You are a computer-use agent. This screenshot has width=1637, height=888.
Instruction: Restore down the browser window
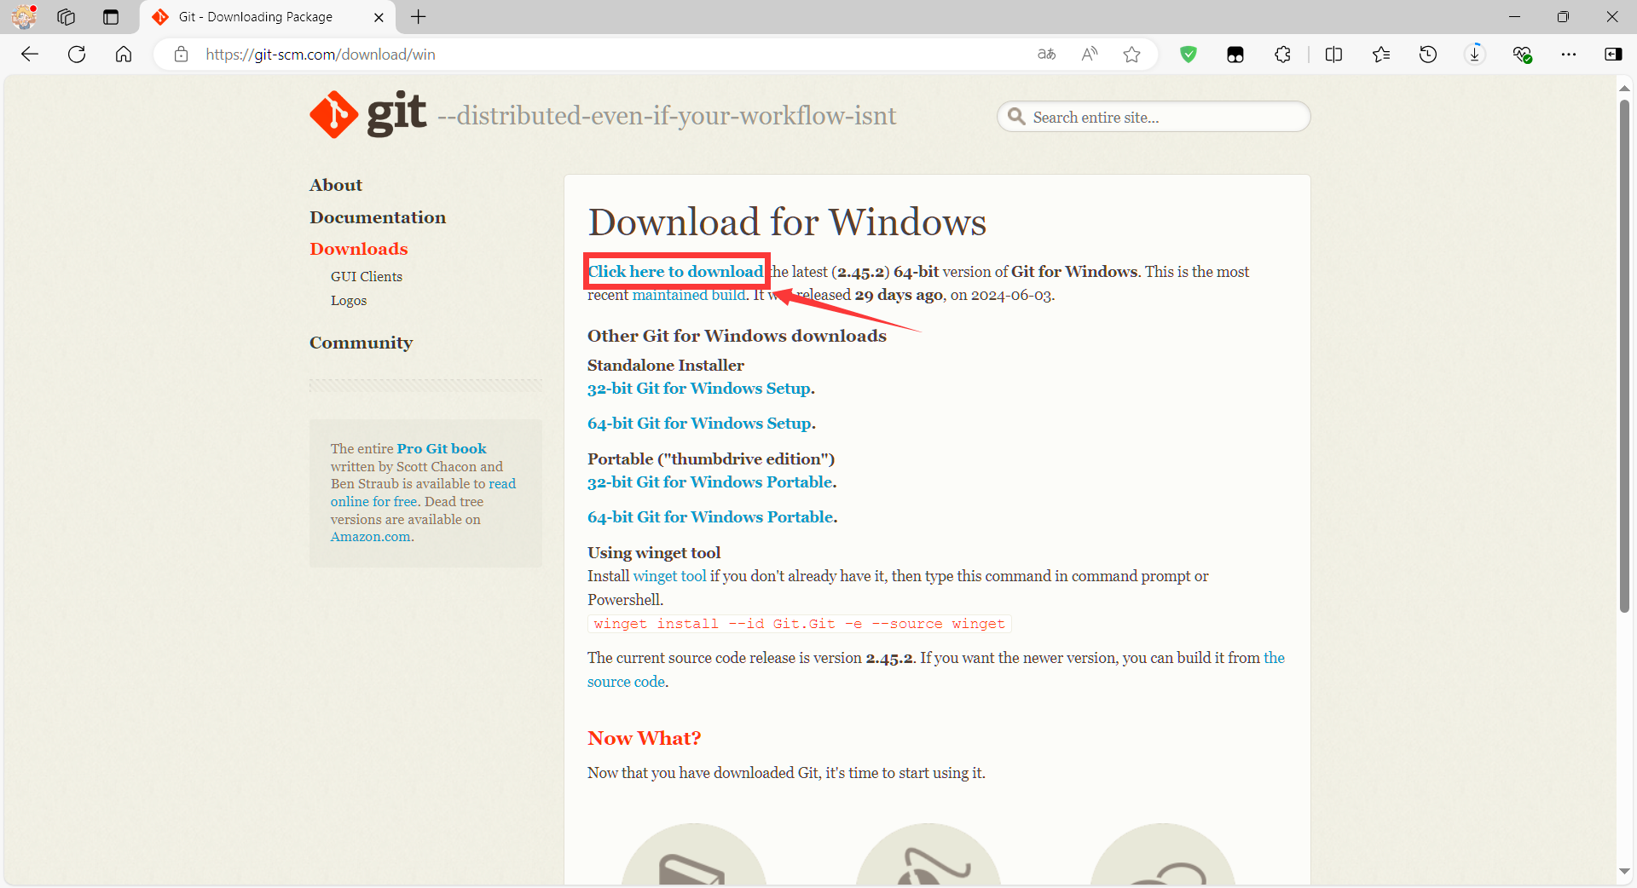[x=1563, y=17]
